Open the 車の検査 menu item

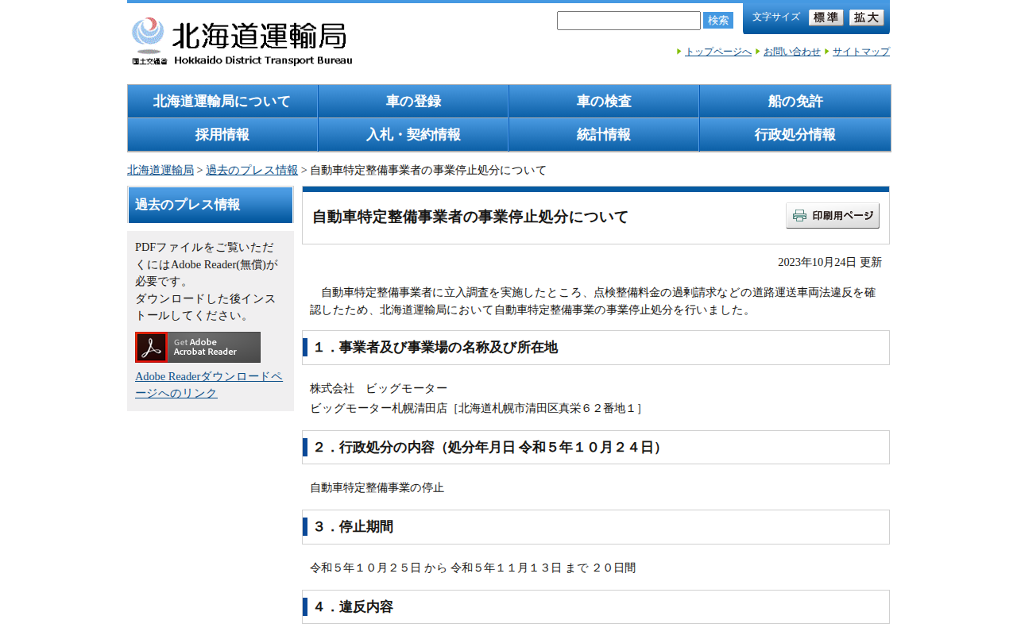604,102
